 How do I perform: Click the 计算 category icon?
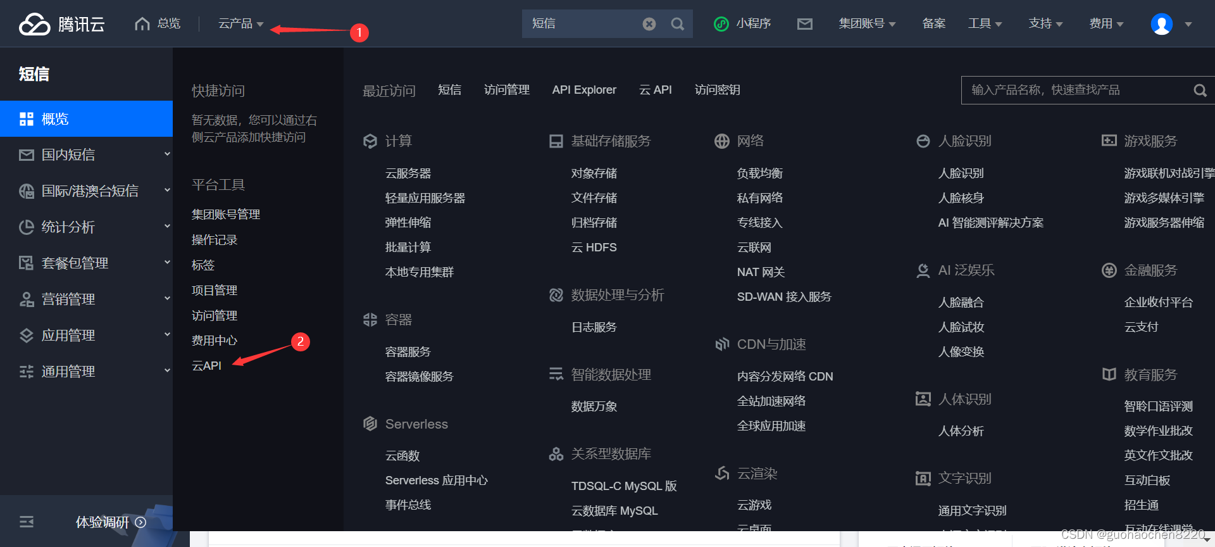(x=370, y=141)
